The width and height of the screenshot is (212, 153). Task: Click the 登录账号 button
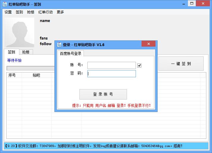point(103,94)
